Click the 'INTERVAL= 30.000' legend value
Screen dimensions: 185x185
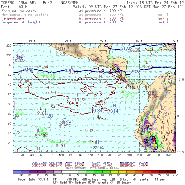134,163
